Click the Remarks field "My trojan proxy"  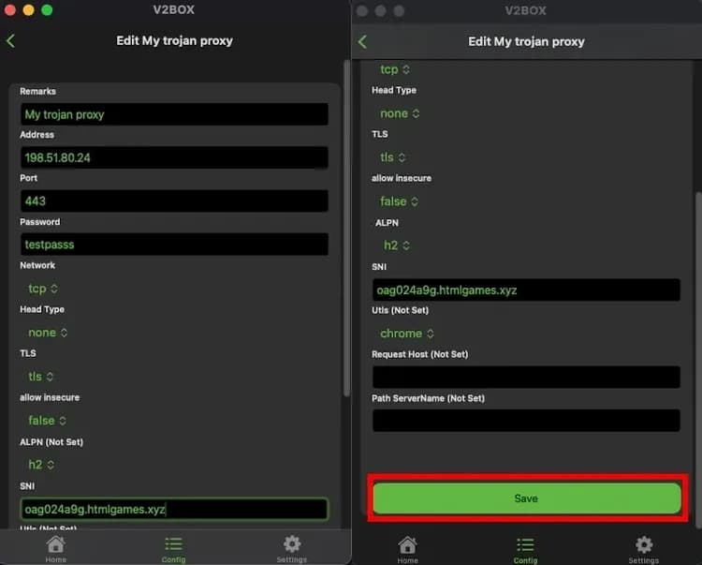(x=174, y=114)
